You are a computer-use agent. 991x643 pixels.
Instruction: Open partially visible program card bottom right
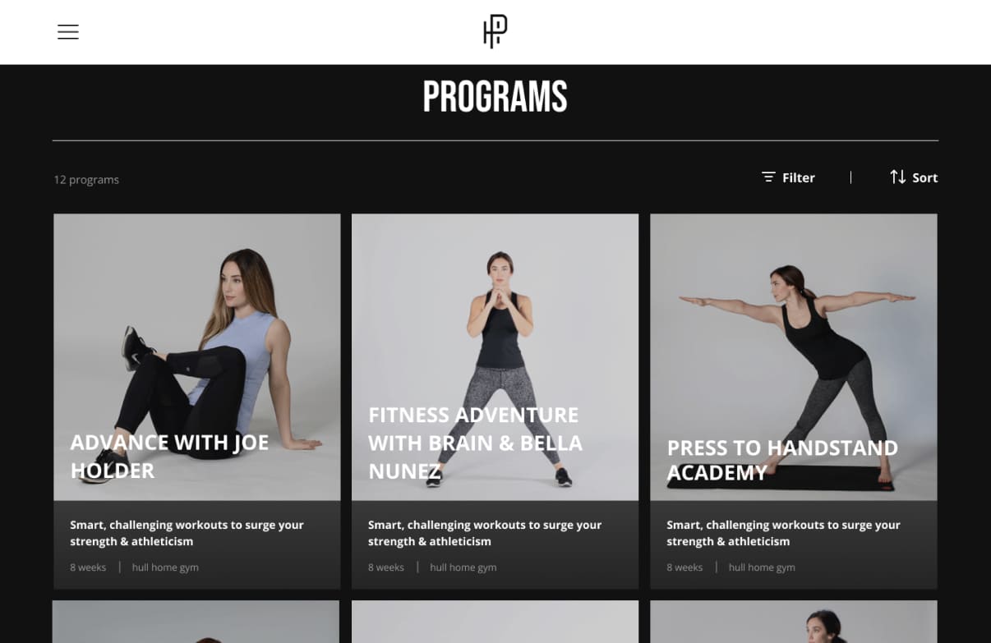(x=794, y=622)
